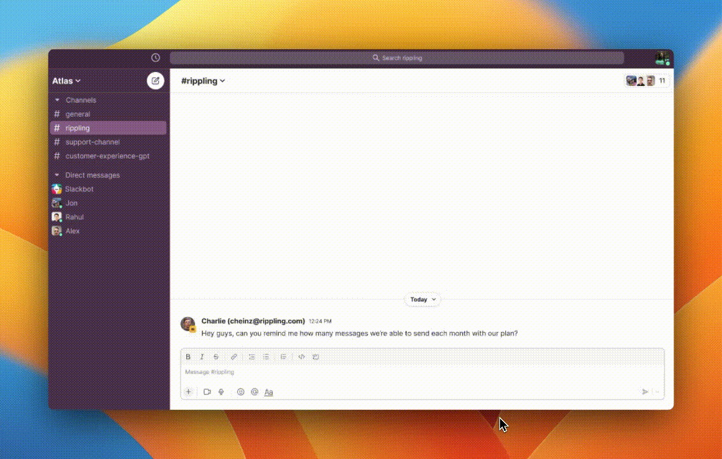Click the 12:24 PM message timestamp

pos(320,321)
